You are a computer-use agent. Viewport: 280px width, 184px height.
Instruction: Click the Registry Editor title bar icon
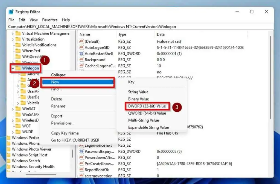10,11
